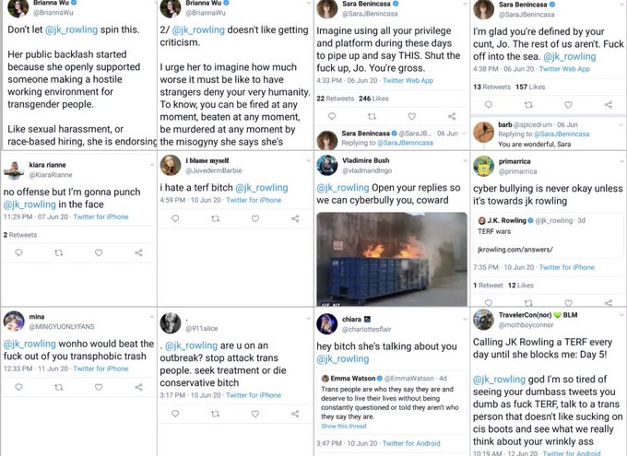Share Sara Benincasa's 4:38 PM tweet
Screen dimensions: 627x456
pos(609,105)
